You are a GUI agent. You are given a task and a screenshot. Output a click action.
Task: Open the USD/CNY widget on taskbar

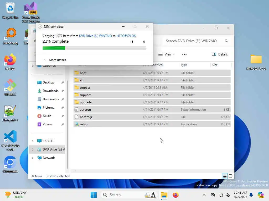pos(16,195)
